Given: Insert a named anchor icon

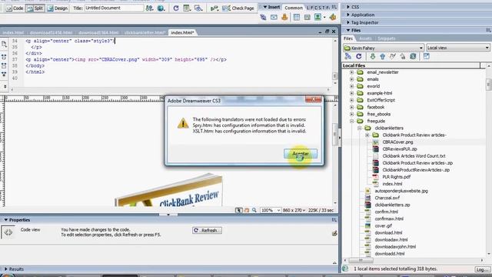Looking at the screenshot, I should click(284, 17).
